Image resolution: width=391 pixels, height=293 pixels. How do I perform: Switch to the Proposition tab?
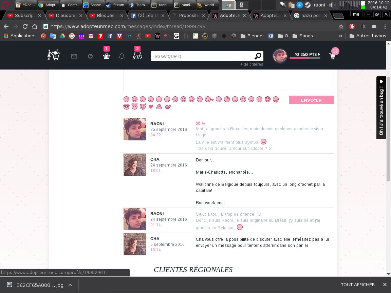(x=189, y=16)
